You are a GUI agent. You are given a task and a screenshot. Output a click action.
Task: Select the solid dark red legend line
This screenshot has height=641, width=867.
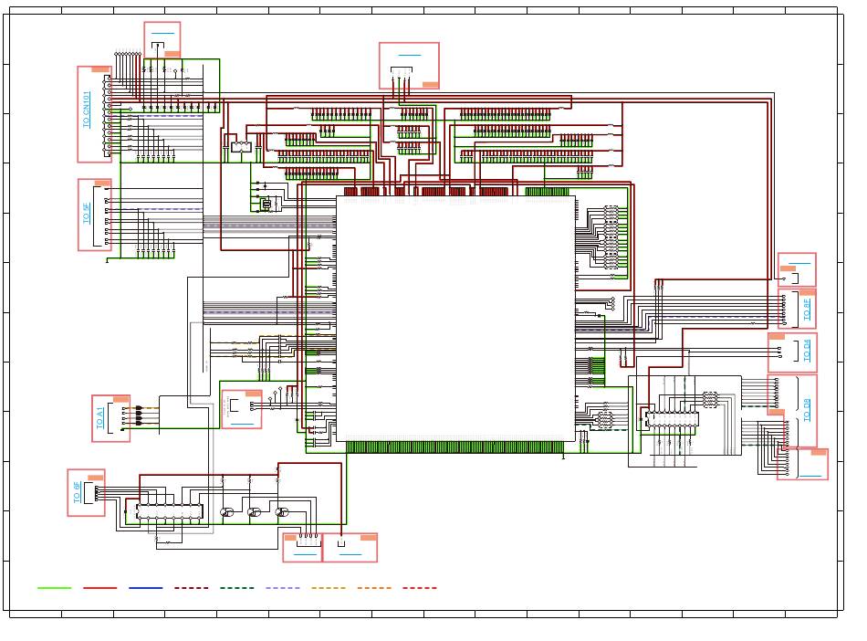click(x=100, y=588)
